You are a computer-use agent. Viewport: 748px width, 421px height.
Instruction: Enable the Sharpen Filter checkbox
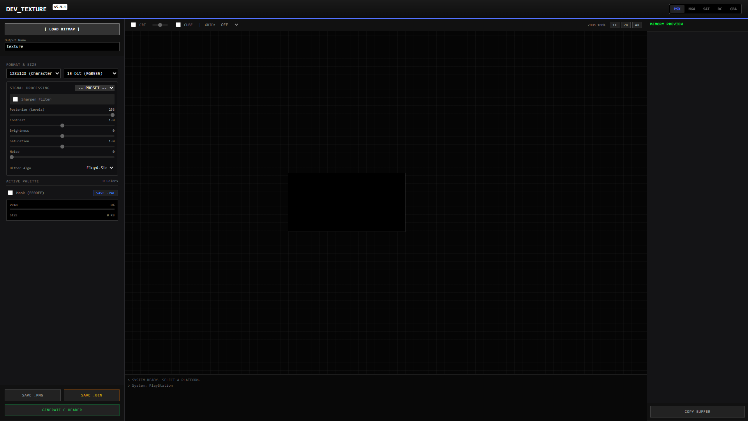pyautogui.click(x=16, y=99)
